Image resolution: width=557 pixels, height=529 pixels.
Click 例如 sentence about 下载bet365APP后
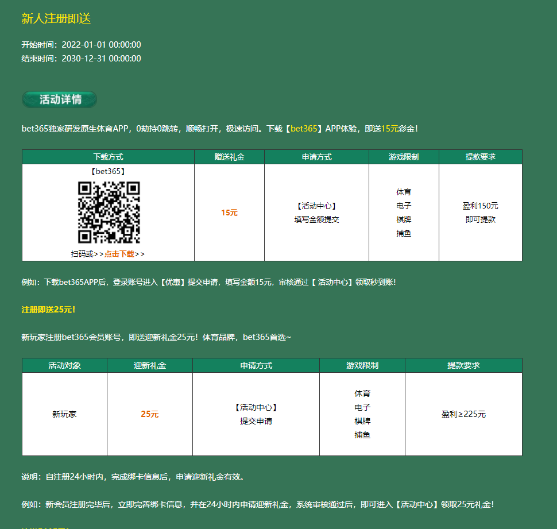point(209,282)
